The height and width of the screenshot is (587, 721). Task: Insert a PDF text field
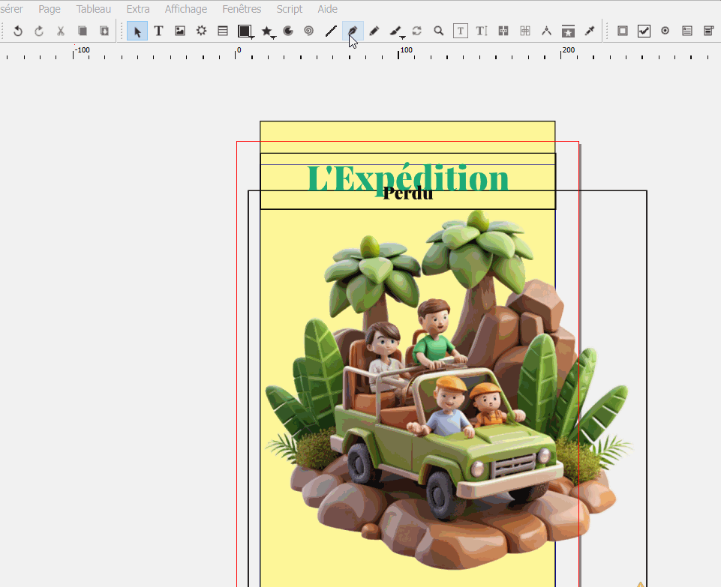pos(687,31)
